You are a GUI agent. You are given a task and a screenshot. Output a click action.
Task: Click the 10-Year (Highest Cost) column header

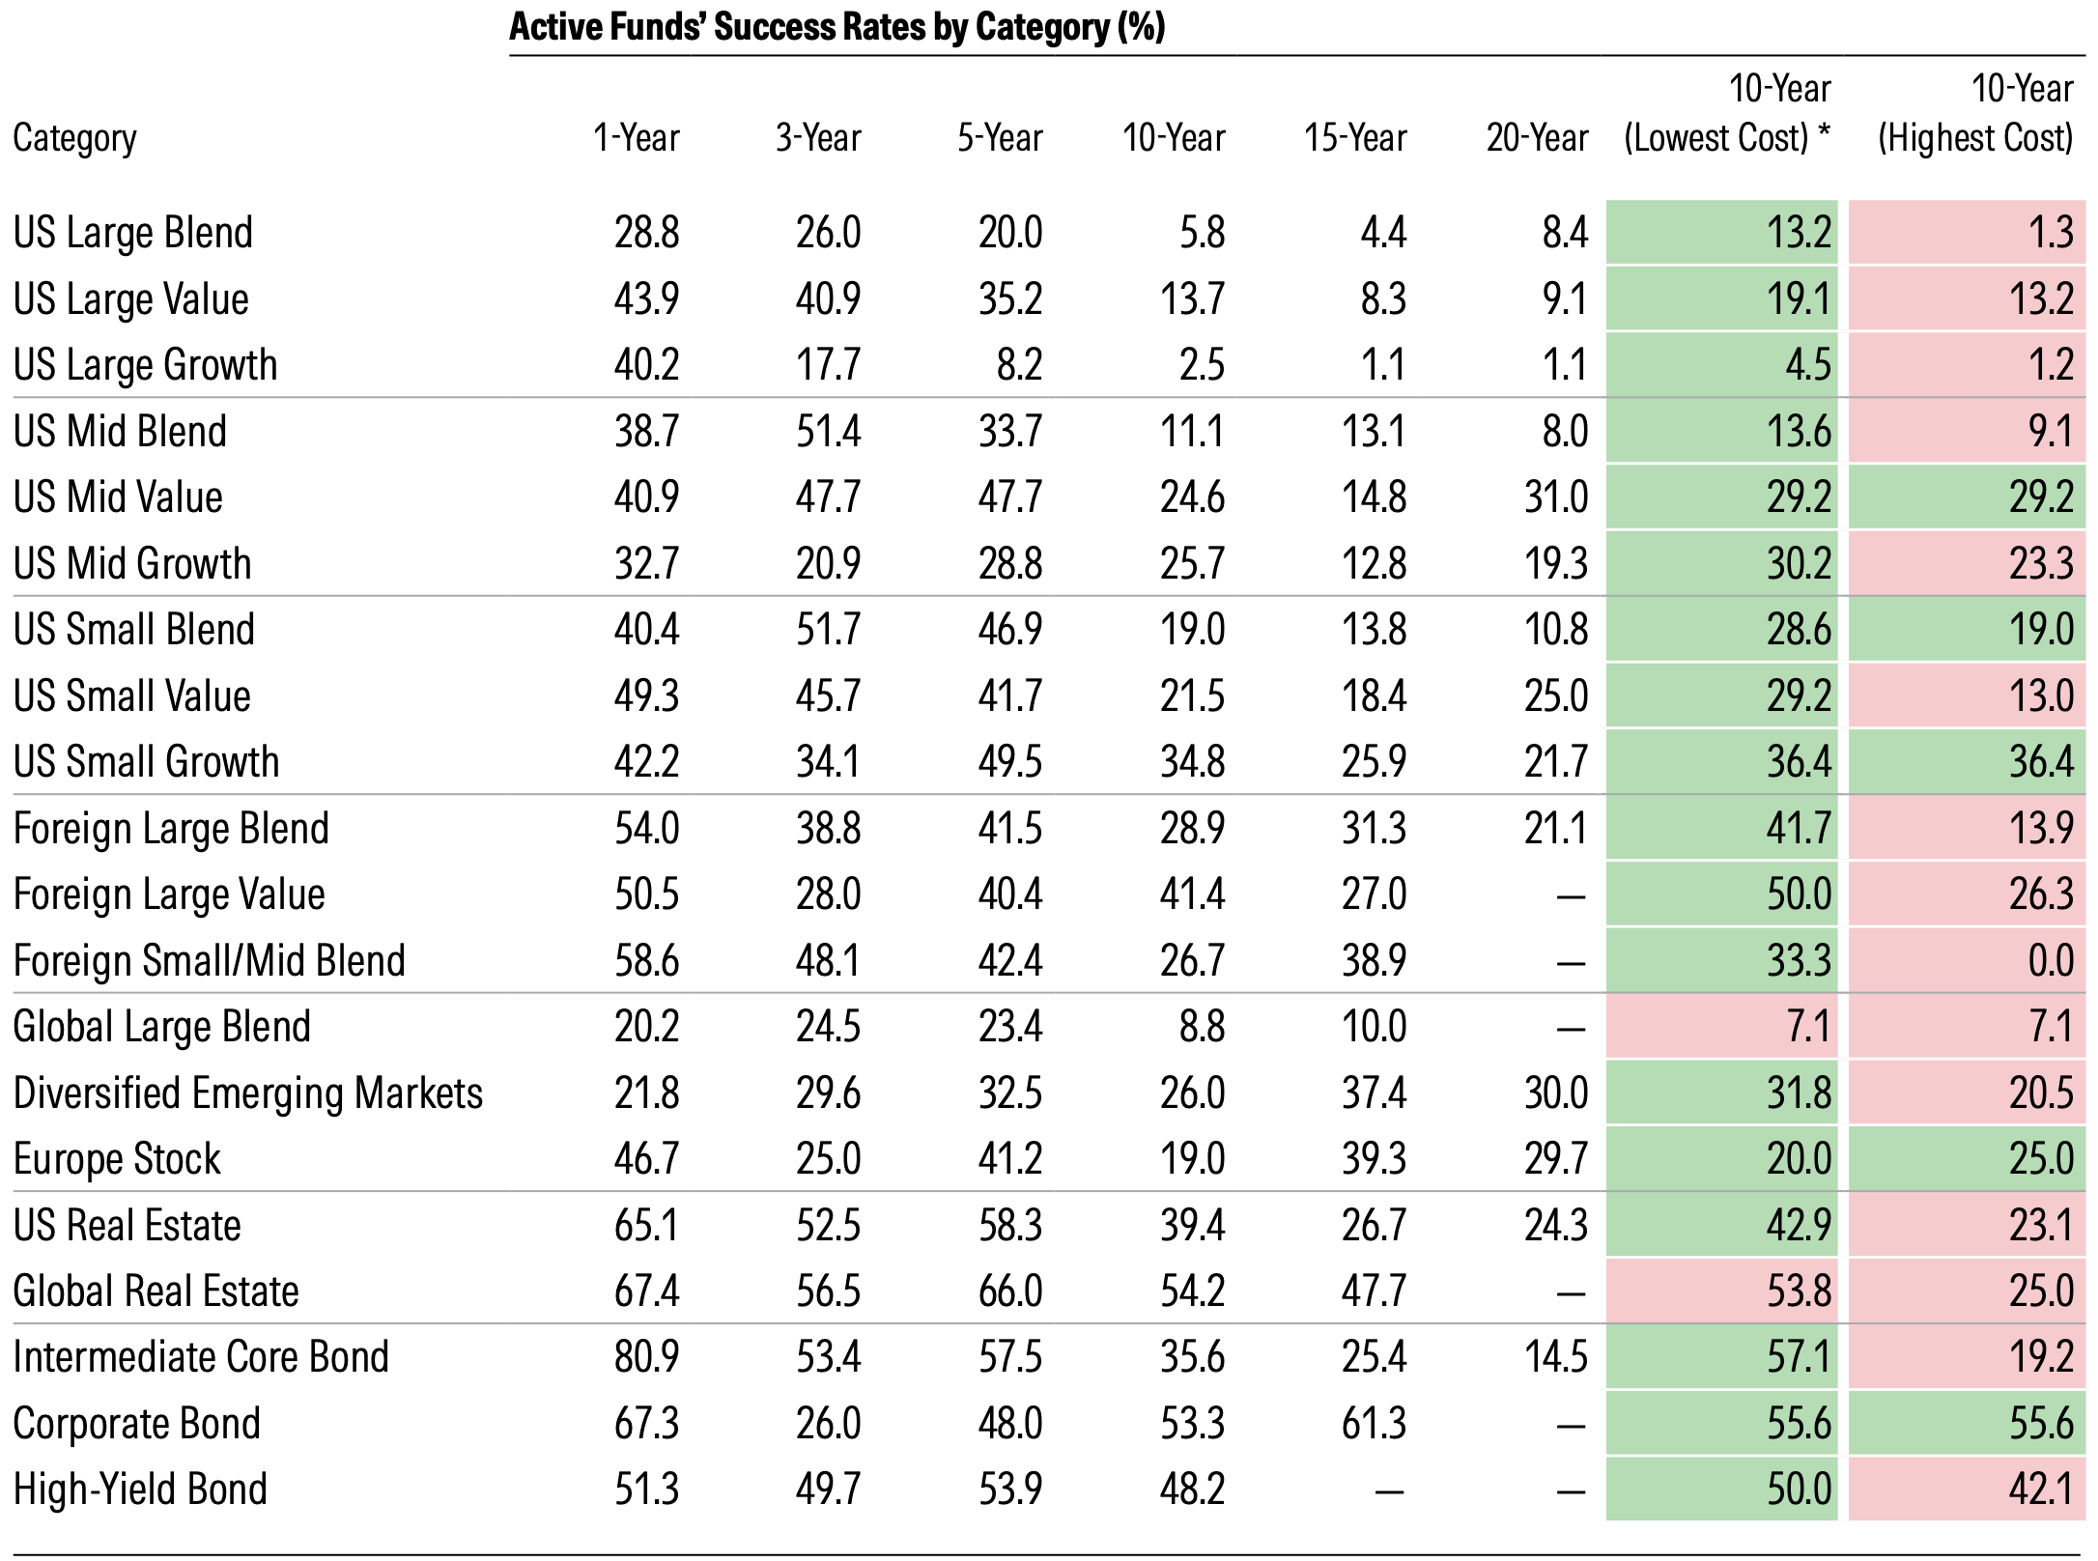click(x=1975, y=114)
